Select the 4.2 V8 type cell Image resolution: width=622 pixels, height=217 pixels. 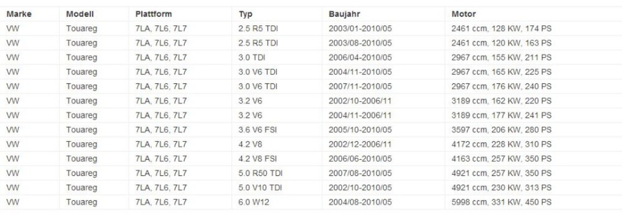251,144
